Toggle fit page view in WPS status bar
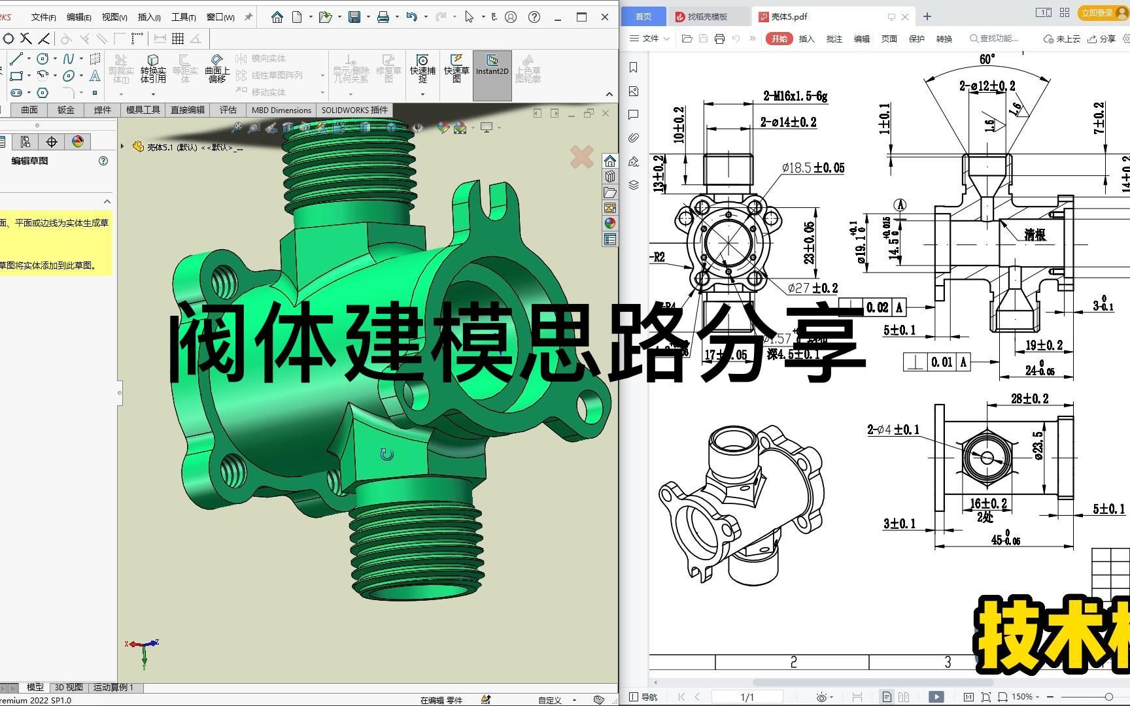The width and height of the screenshot is (1130, 706). click(x=985, y=697)
